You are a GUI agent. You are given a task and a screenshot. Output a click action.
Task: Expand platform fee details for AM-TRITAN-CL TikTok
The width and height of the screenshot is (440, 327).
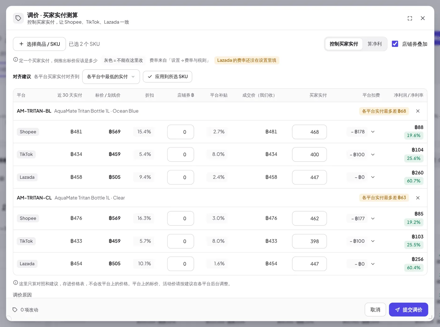(373, 241)
